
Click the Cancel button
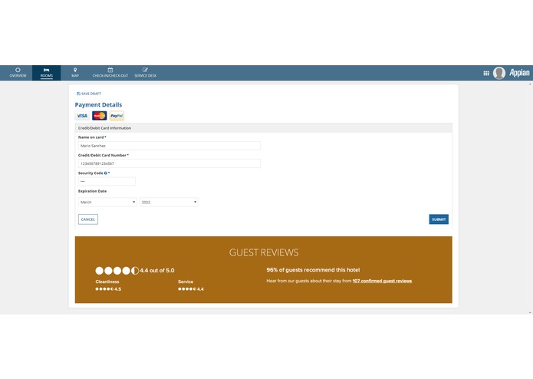pos(88,219)
